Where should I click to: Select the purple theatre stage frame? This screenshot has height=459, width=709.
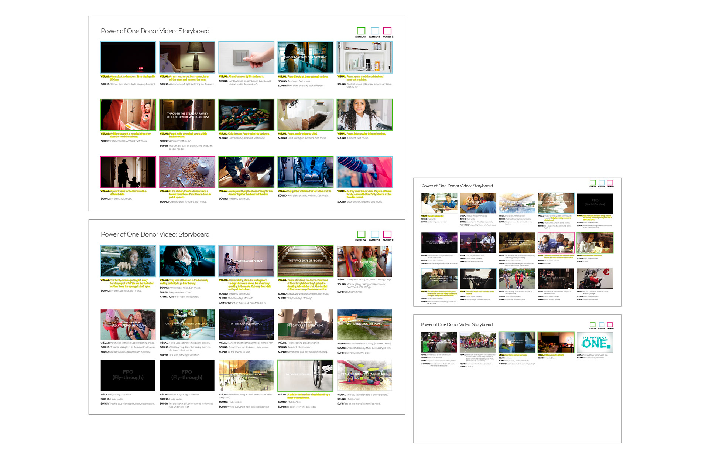point(439,242)
